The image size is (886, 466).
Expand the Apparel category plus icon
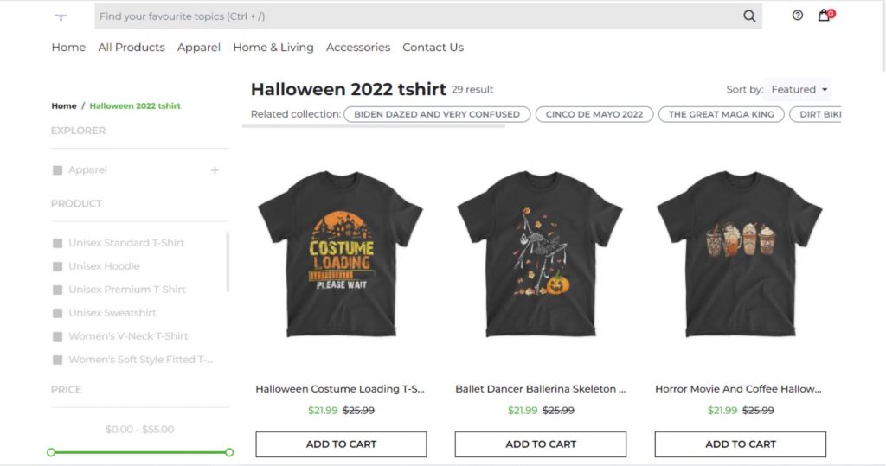coord(215,170)
